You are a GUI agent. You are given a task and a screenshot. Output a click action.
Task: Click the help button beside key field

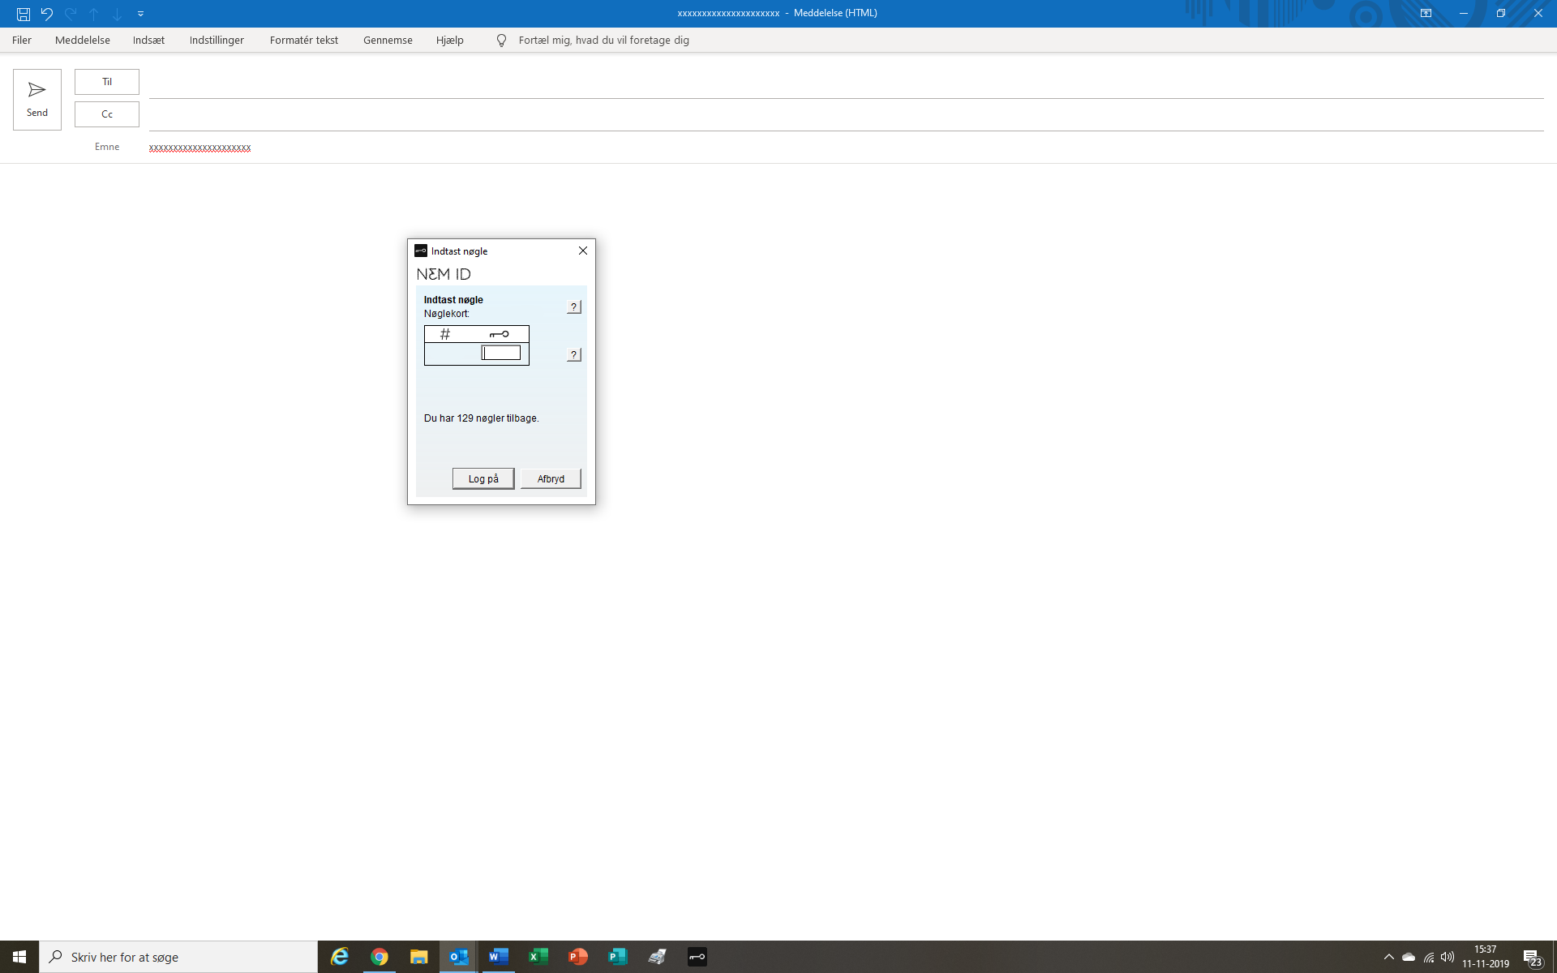[x=573, y=354]
